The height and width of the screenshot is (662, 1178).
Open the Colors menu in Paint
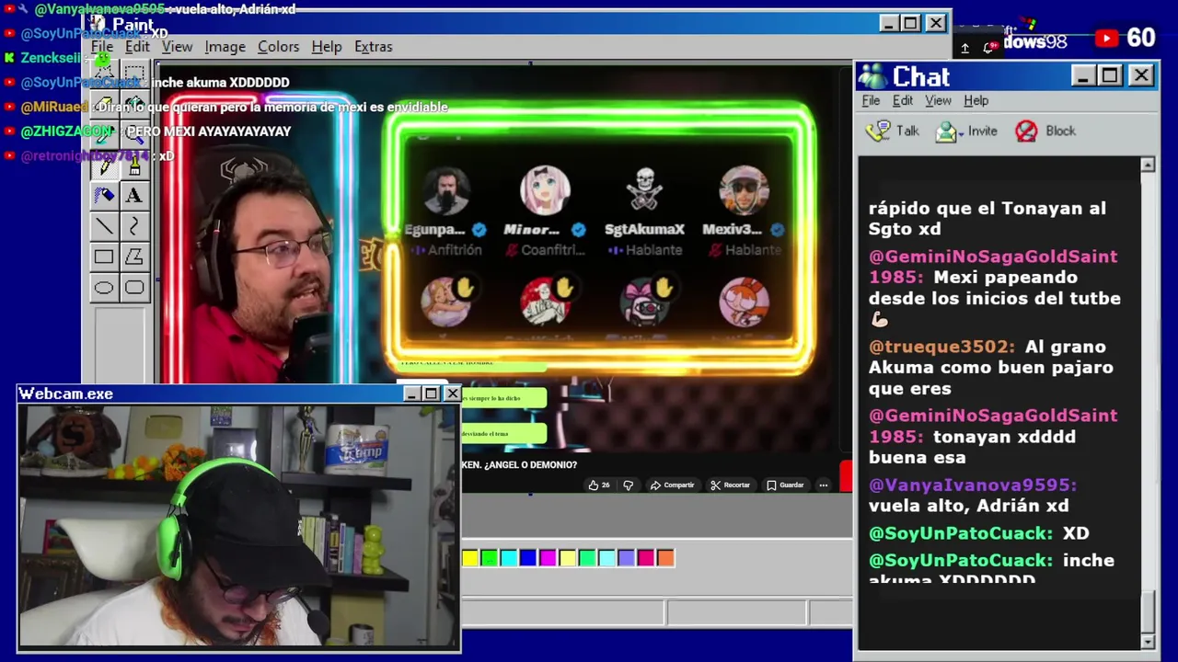pyautogui.click(x=278, y=47)
